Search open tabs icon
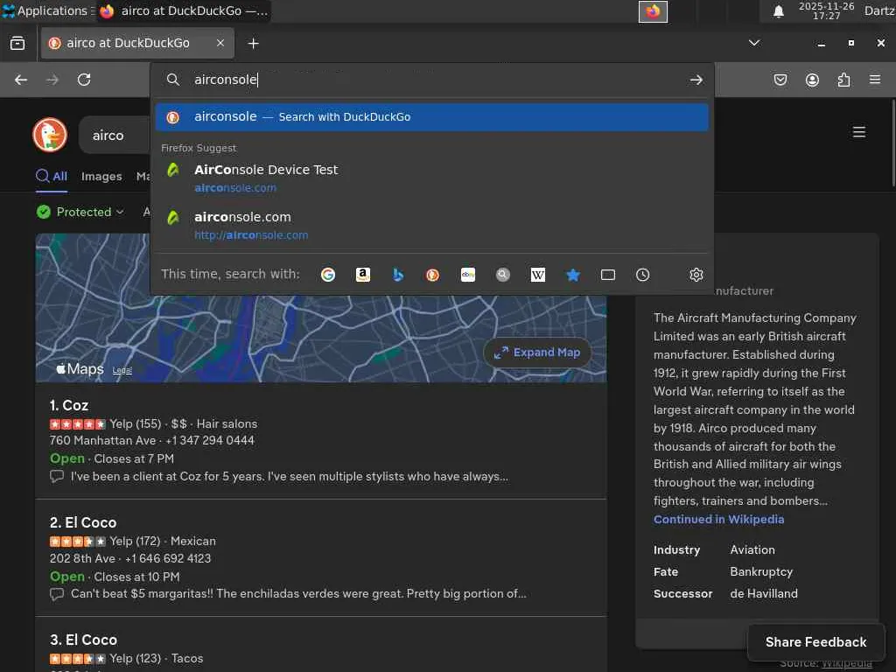896x672 pixels. tap(608, 275)
